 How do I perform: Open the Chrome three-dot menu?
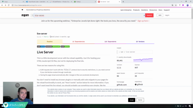[191, 5]
